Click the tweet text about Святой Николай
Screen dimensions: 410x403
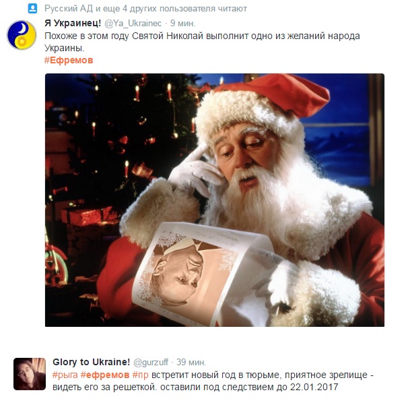202,42
